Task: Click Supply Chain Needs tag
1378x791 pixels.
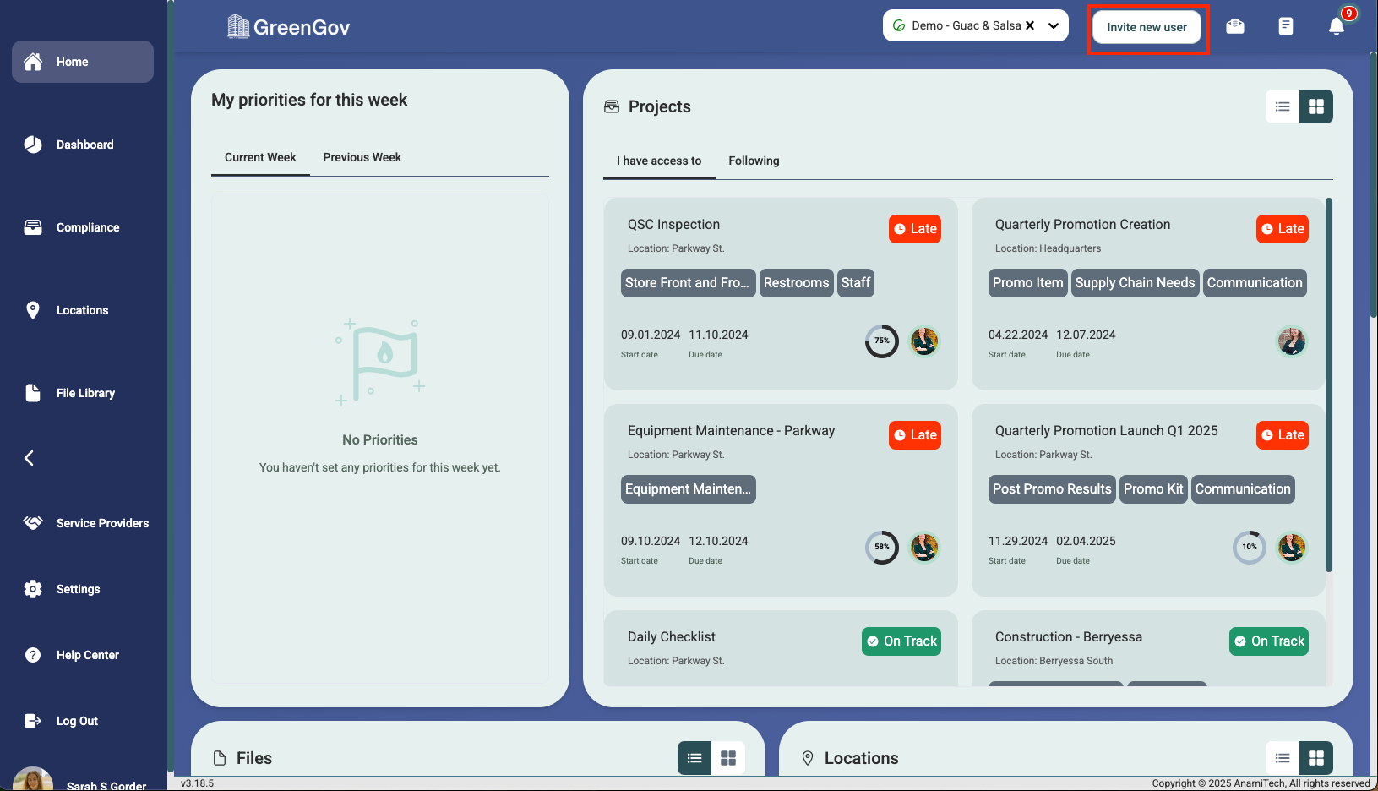Action: [x=1135, y=283]
